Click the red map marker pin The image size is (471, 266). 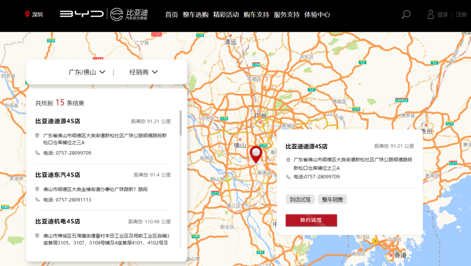coord(256,155)
